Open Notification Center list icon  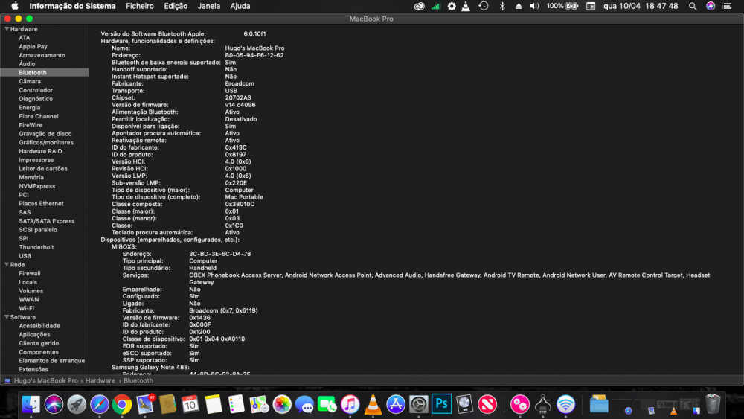tap(726, 6)
